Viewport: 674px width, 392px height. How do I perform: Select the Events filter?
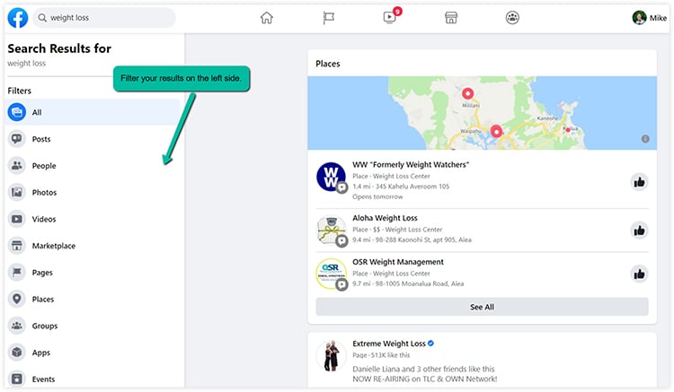[93, 379]
